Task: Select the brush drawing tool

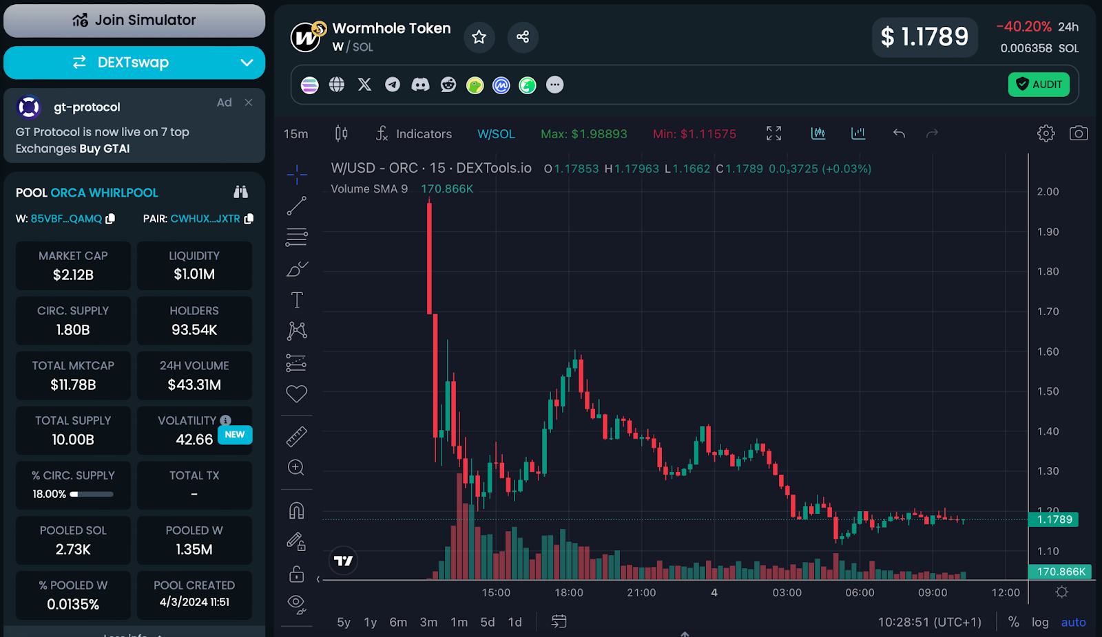Action: coord(297,269)
